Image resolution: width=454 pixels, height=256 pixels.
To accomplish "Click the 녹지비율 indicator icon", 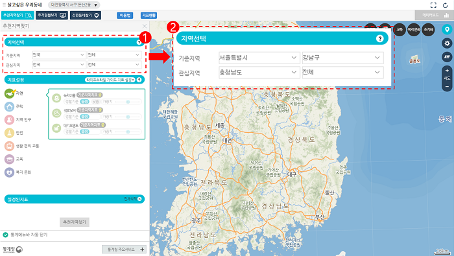I will tap(56, 98).
